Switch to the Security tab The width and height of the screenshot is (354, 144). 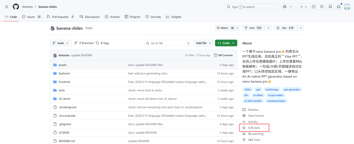coord(153,17)
